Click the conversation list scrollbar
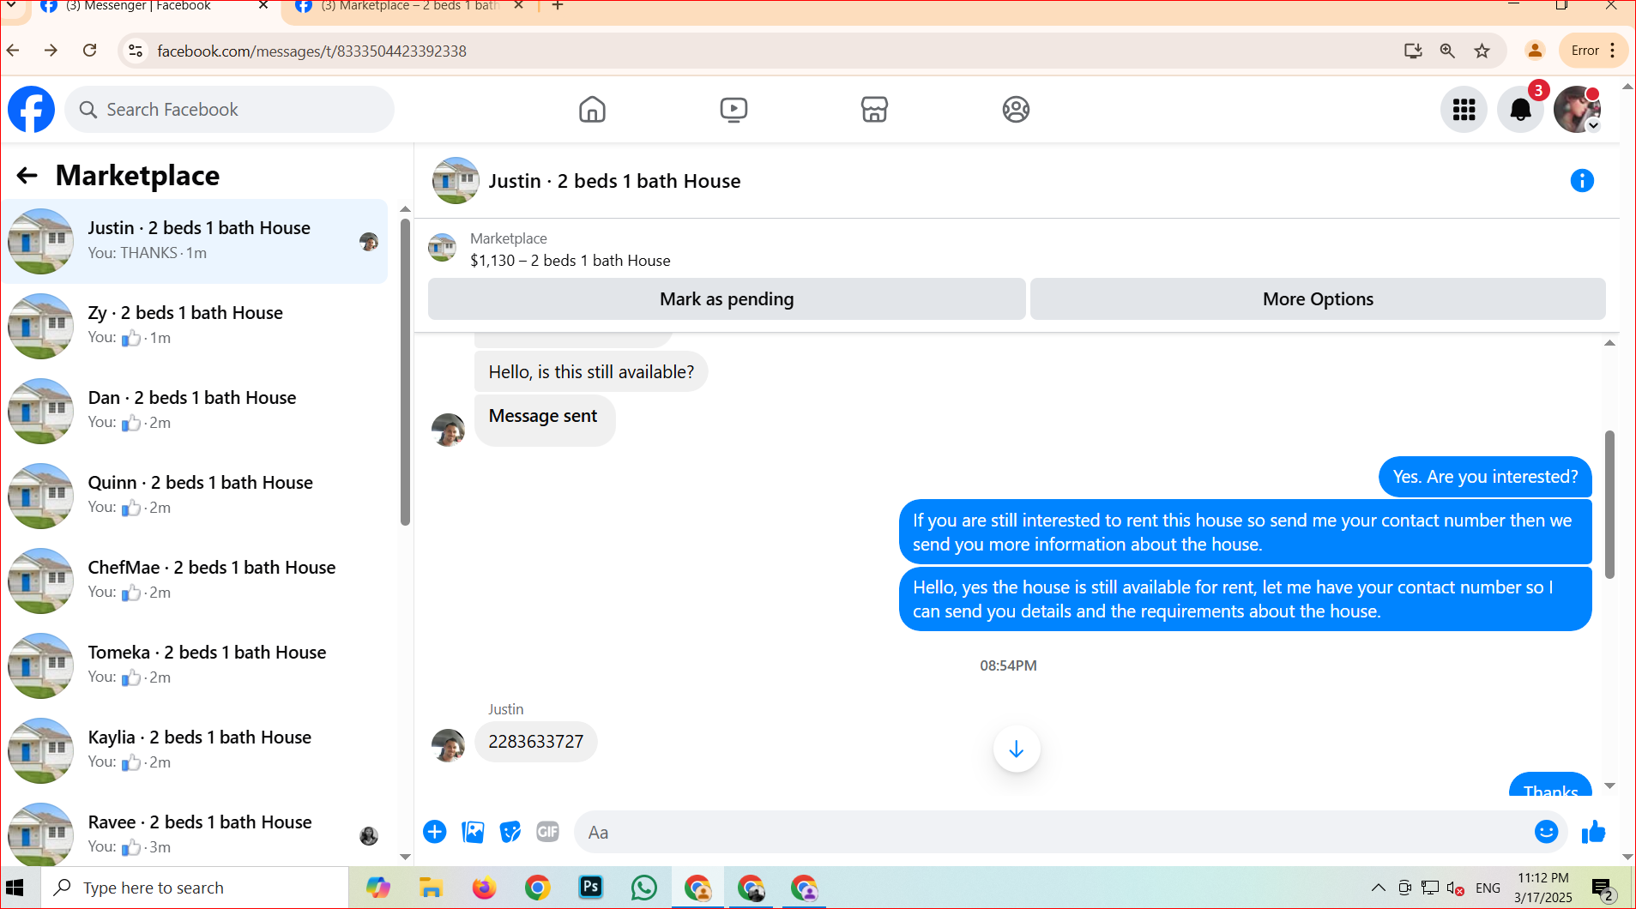The width and height of the screenshot is (1636, 909). (405, 373)
